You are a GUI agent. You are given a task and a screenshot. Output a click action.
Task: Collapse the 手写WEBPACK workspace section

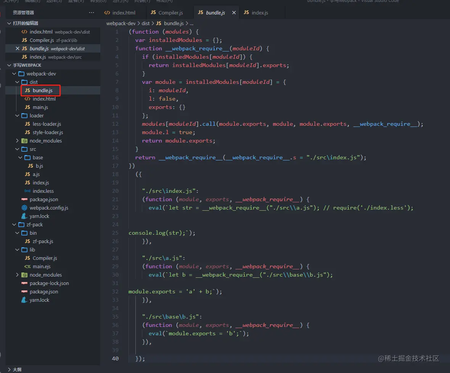tap(9, 65)
